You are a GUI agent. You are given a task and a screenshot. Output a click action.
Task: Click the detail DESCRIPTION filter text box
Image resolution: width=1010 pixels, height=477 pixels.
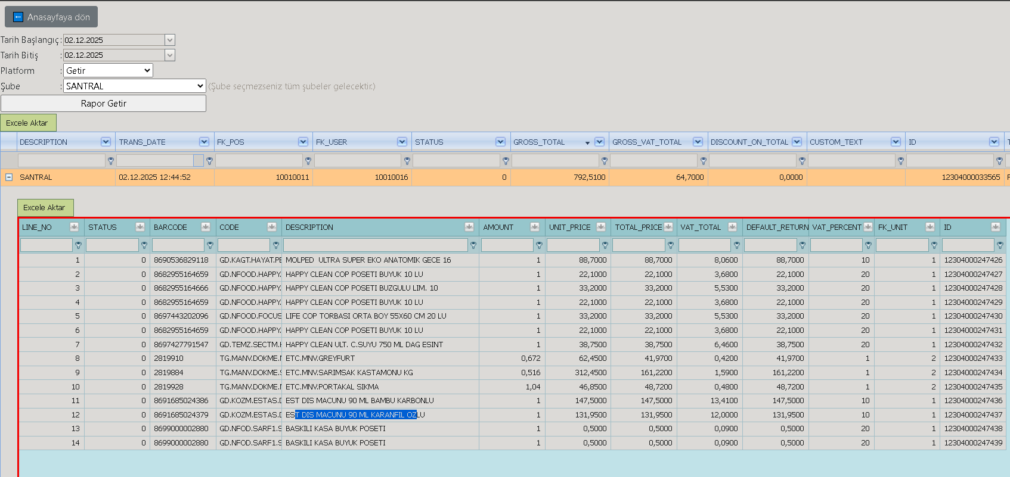point(376,245)
